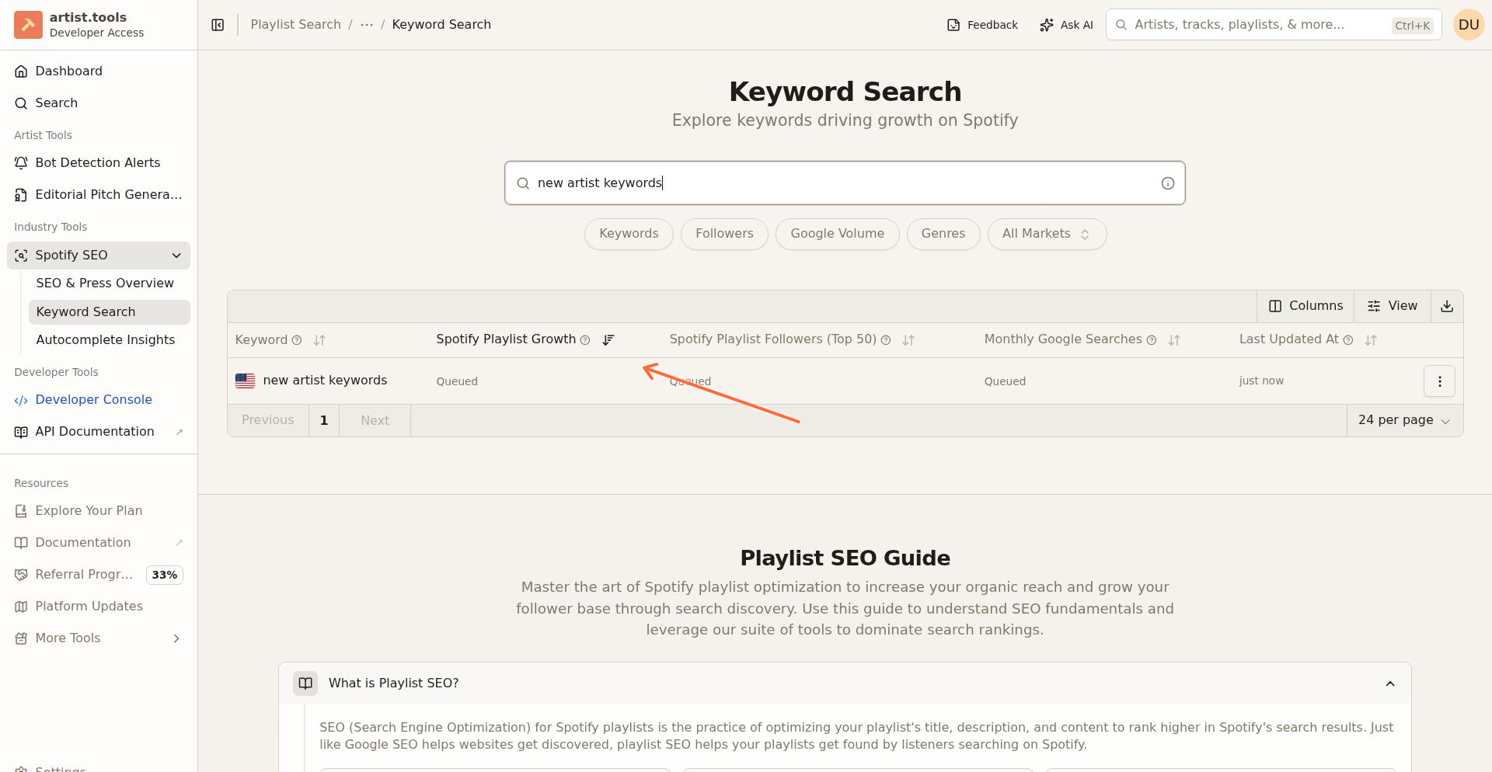1492x772 pixels.
Task: Open the kebab menu on the keyword row
Action: tap(1439, 381)
